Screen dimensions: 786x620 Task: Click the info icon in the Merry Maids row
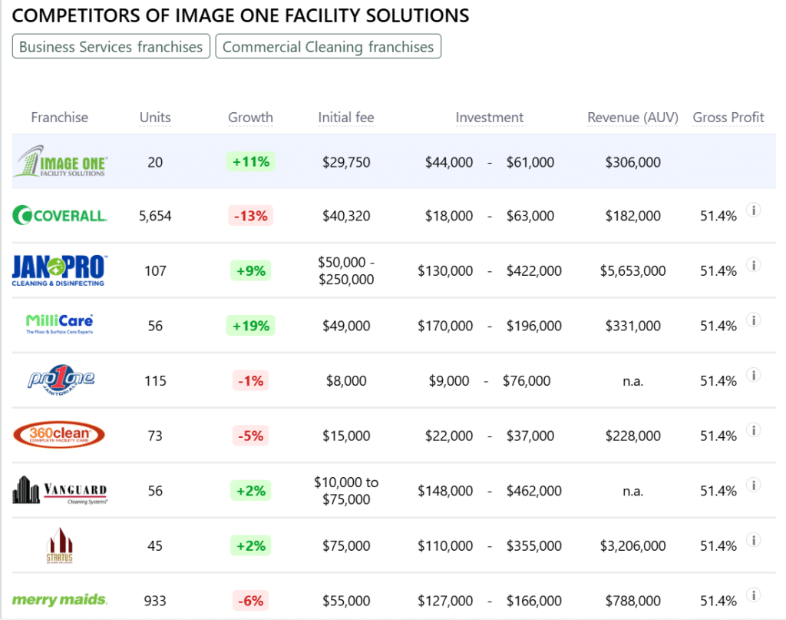pyautogui.click(x=754, y=595)
